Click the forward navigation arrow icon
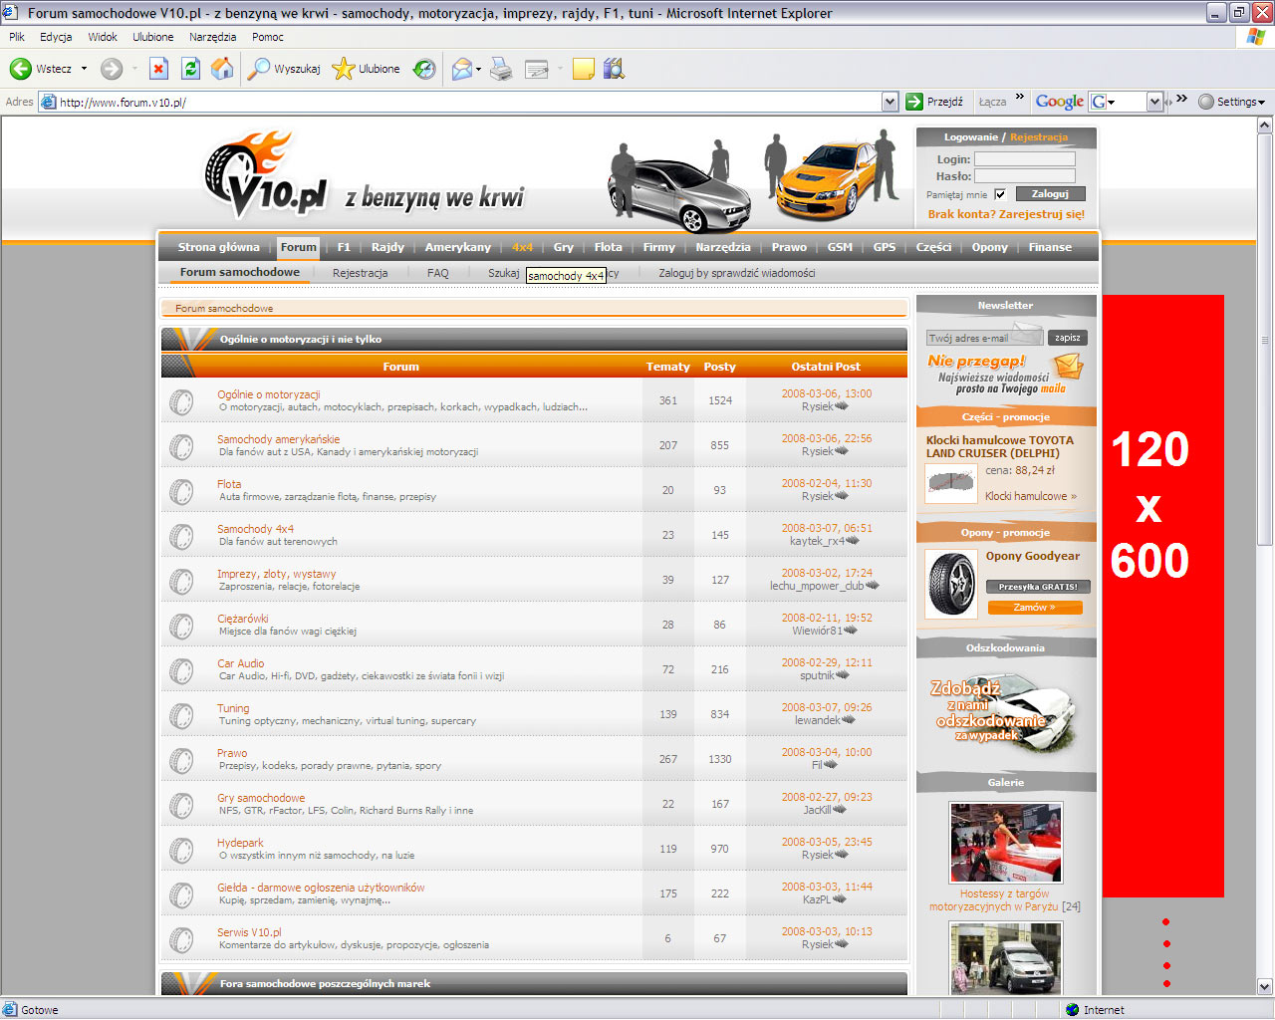1275x1020 pixels. (x=112, y=69)
